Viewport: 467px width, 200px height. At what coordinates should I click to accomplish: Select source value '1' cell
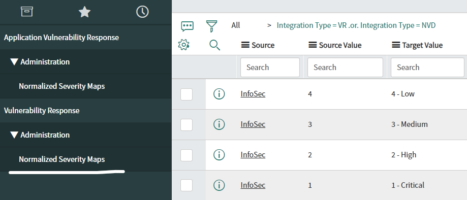pos(310,186)
